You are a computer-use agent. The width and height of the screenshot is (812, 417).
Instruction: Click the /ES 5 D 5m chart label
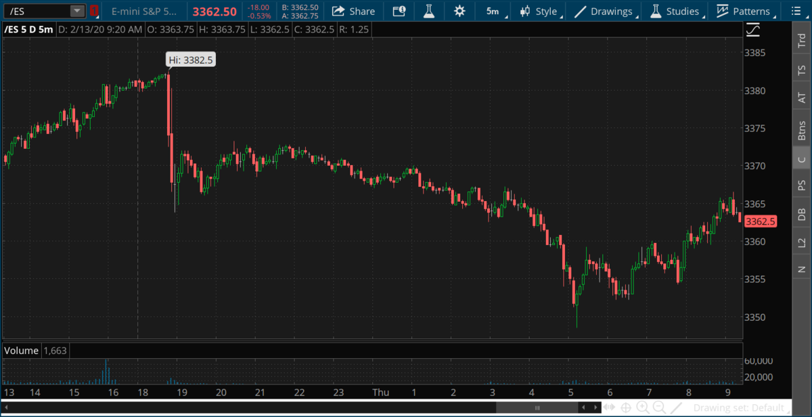pyautogui.click(x=28, y=30)
